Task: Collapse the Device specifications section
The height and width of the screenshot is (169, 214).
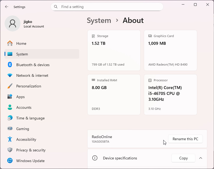Action: (201, 158)
